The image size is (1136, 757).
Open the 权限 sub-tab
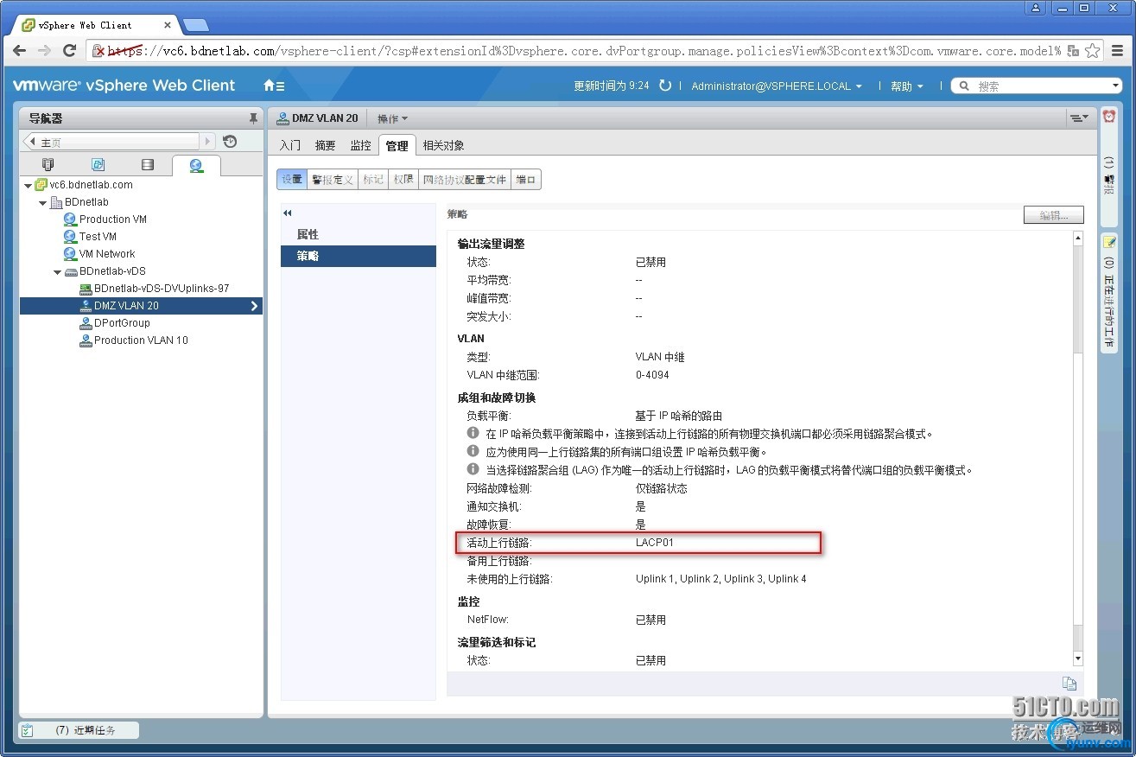403,179
